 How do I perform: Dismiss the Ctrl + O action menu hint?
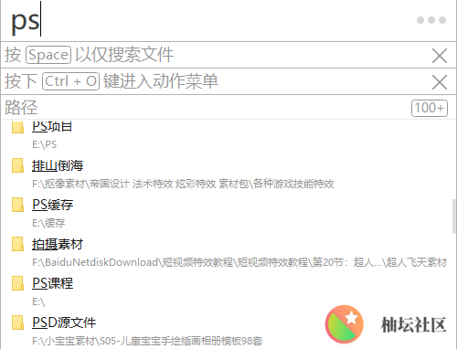coord(440,82)
